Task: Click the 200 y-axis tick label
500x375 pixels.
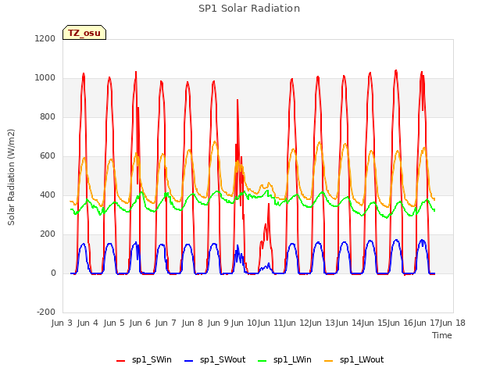Action: pyautogui.click(x=48, y=234)
